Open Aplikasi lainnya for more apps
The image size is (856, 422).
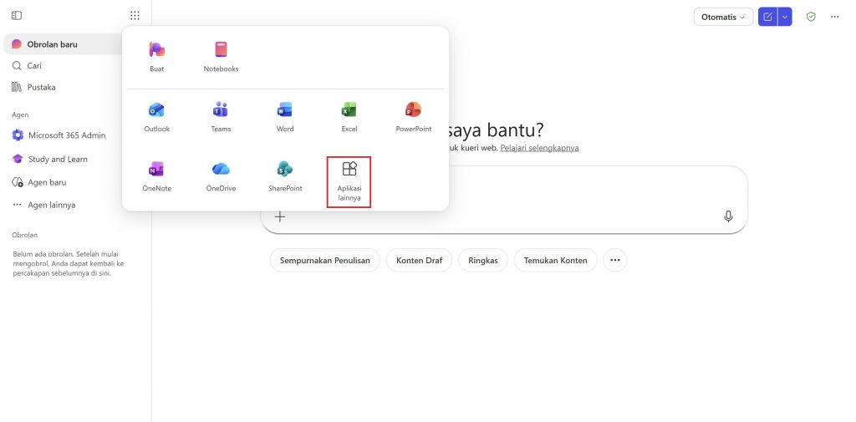pos(349,182)
